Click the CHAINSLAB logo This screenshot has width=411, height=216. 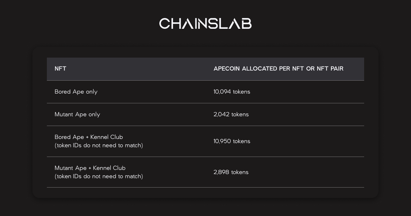(205, 23)
